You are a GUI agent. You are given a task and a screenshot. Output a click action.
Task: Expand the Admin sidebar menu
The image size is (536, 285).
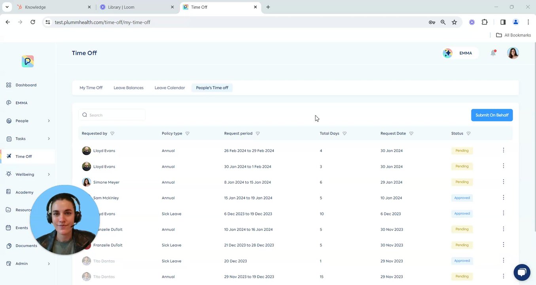pos(49,264)
